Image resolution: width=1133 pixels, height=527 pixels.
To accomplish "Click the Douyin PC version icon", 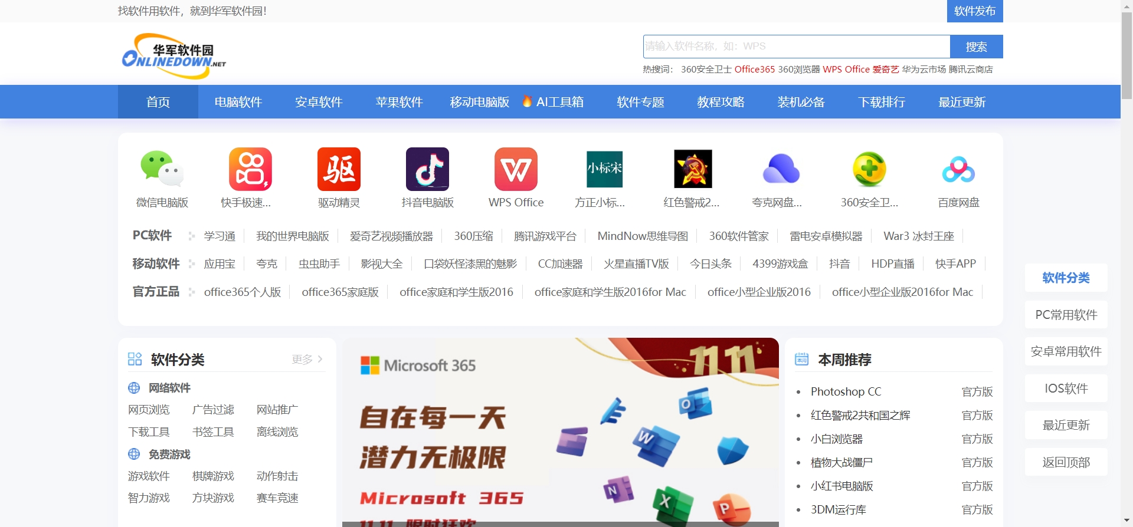I will coord(427,169).
